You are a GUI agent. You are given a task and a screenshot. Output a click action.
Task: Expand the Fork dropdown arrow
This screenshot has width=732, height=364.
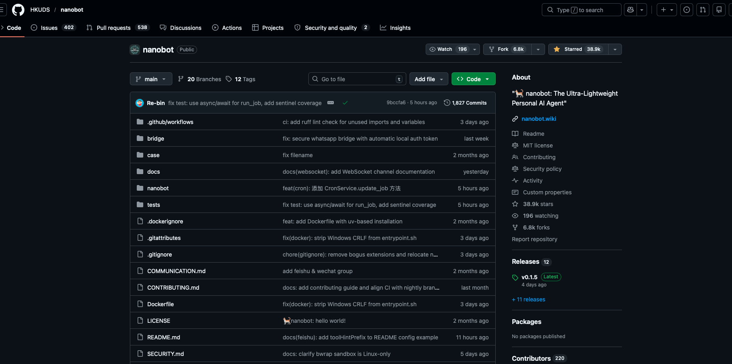(538, 49)
